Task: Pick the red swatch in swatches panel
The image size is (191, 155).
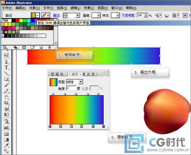Action: tap(17, 20)
